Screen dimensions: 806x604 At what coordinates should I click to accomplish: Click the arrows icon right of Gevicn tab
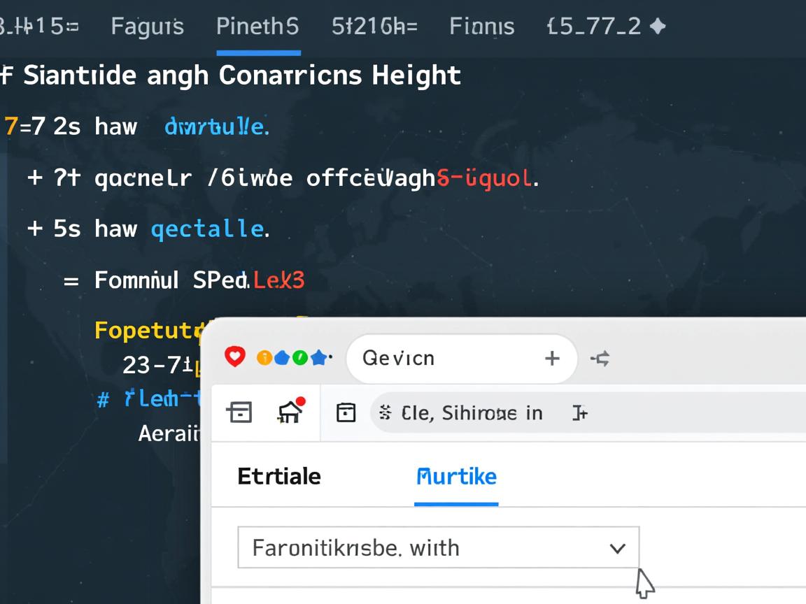click(x=600, y=359)
